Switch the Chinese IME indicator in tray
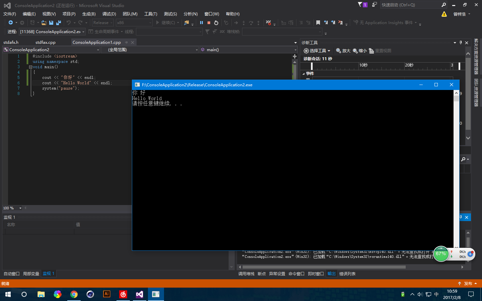Screen dimensions: 482x301 pyautogui.click(x=436, y=294)
